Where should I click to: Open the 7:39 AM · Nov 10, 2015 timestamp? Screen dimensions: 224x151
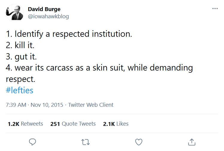point(34,105)
